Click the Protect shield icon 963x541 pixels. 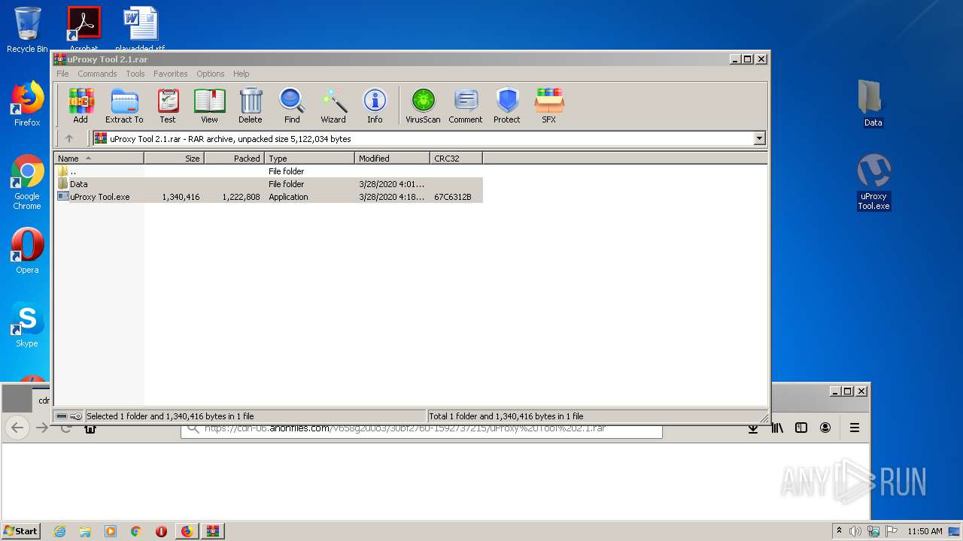[507, 105]
